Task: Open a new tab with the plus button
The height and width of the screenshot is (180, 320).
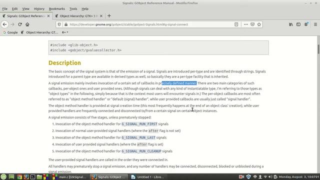Action: tap(109, 15)
